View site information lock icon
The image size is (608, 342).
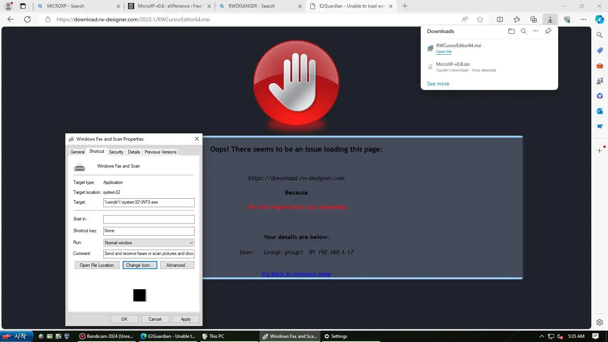[48, 19]
